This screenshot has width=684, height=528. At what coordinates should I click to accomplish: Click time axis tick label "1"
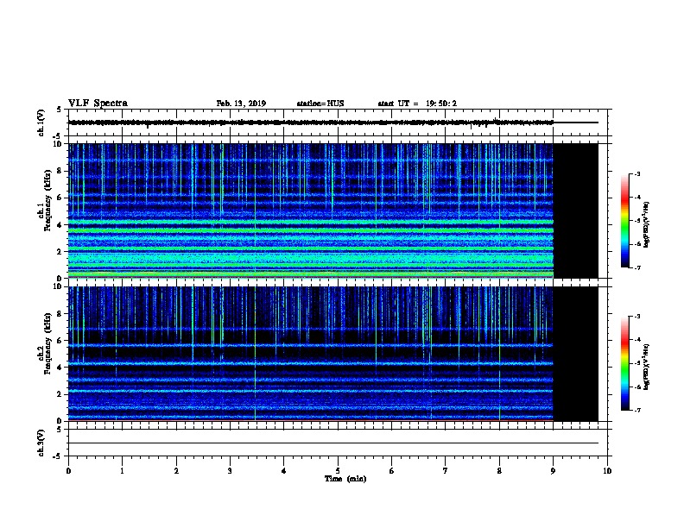122,471
